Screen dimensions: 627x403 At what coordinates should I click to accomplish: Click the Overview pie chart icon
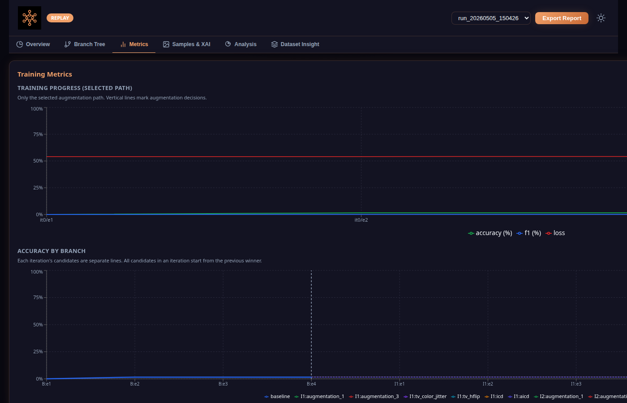pyautogui.click(x=20, y=44)
